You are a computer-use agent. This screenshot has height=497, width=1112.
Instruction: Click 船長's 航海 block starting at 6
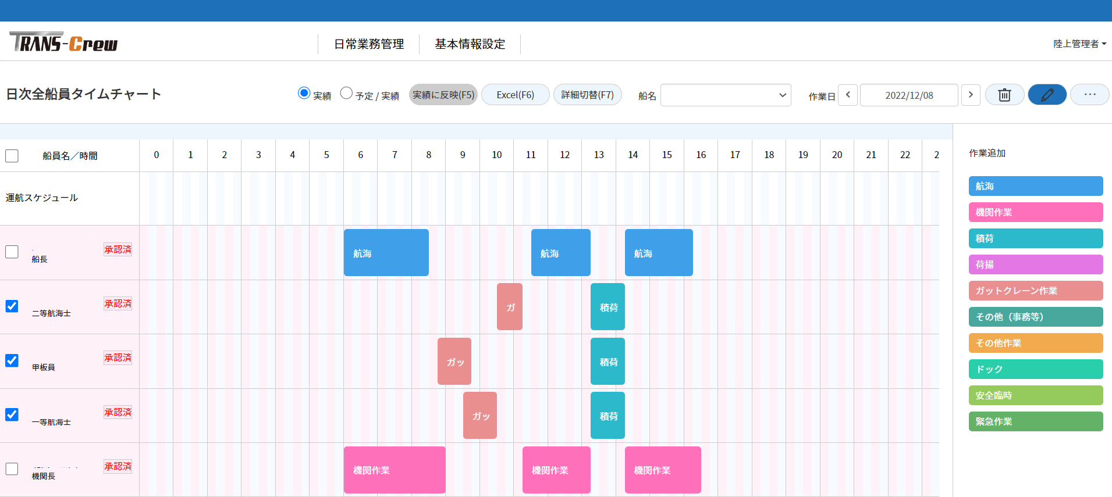pyautogui.click(x=386, y=252)
